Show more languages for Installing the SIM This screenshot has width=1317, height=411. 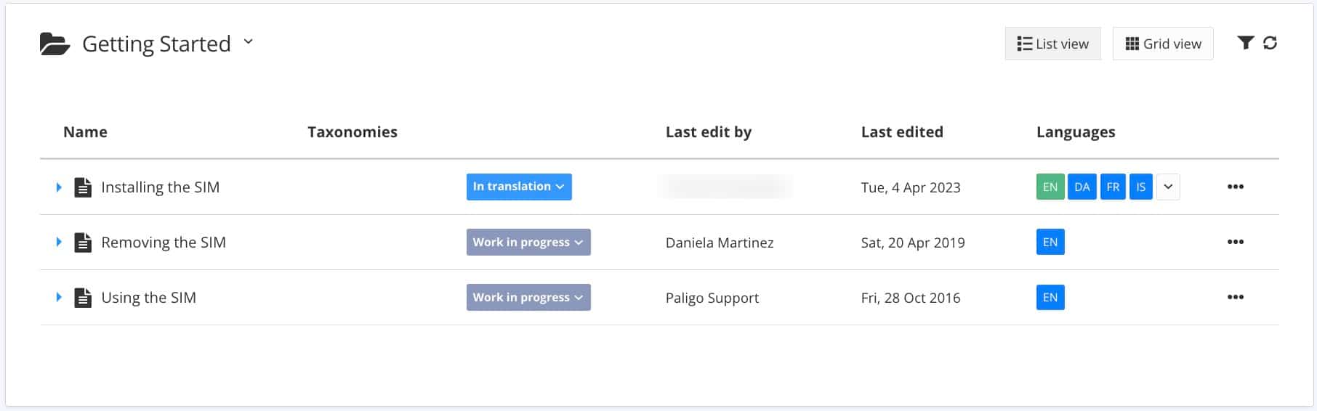[x=1167, y=187]
